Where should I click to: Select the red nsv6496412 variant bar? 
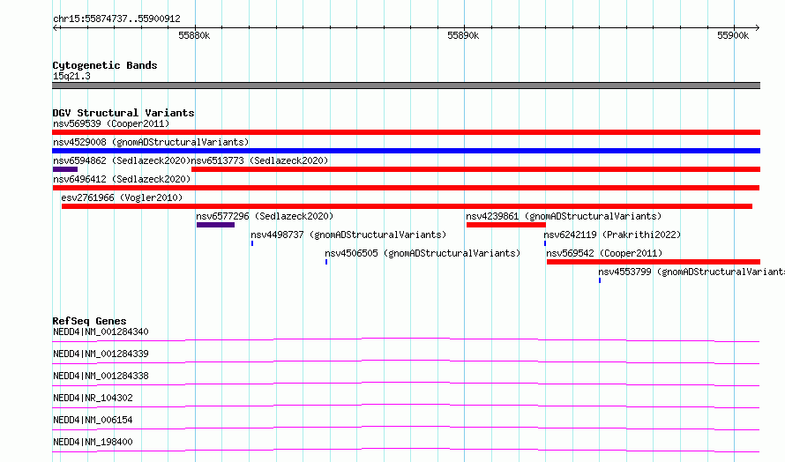point(406,188)
